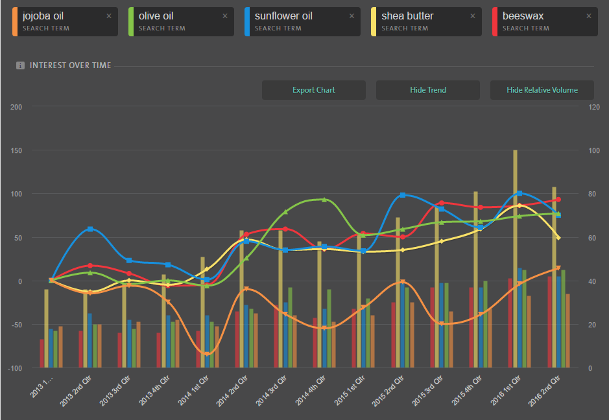Remove the olive oil search term
Screen dimensions: 609x420
click(225, 16)
